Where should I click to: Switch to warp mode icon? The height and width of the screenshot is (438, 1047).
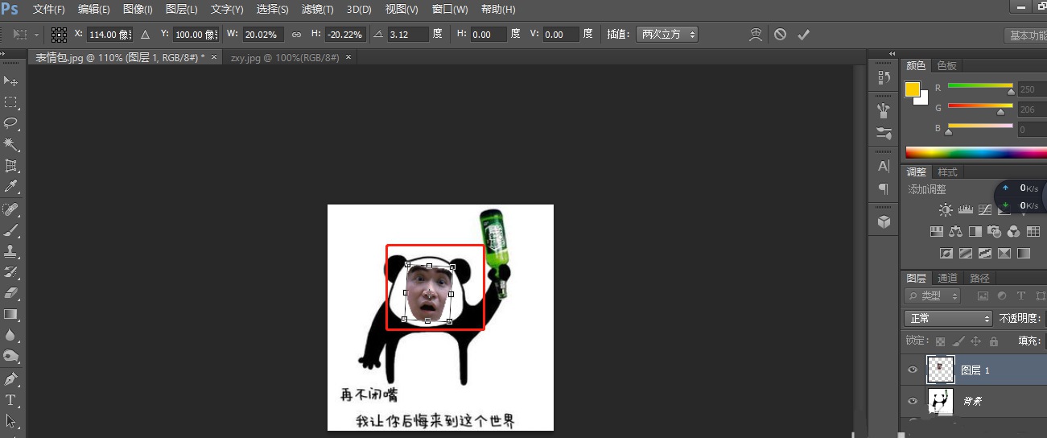pyautogui.click(x=756, y=35)
